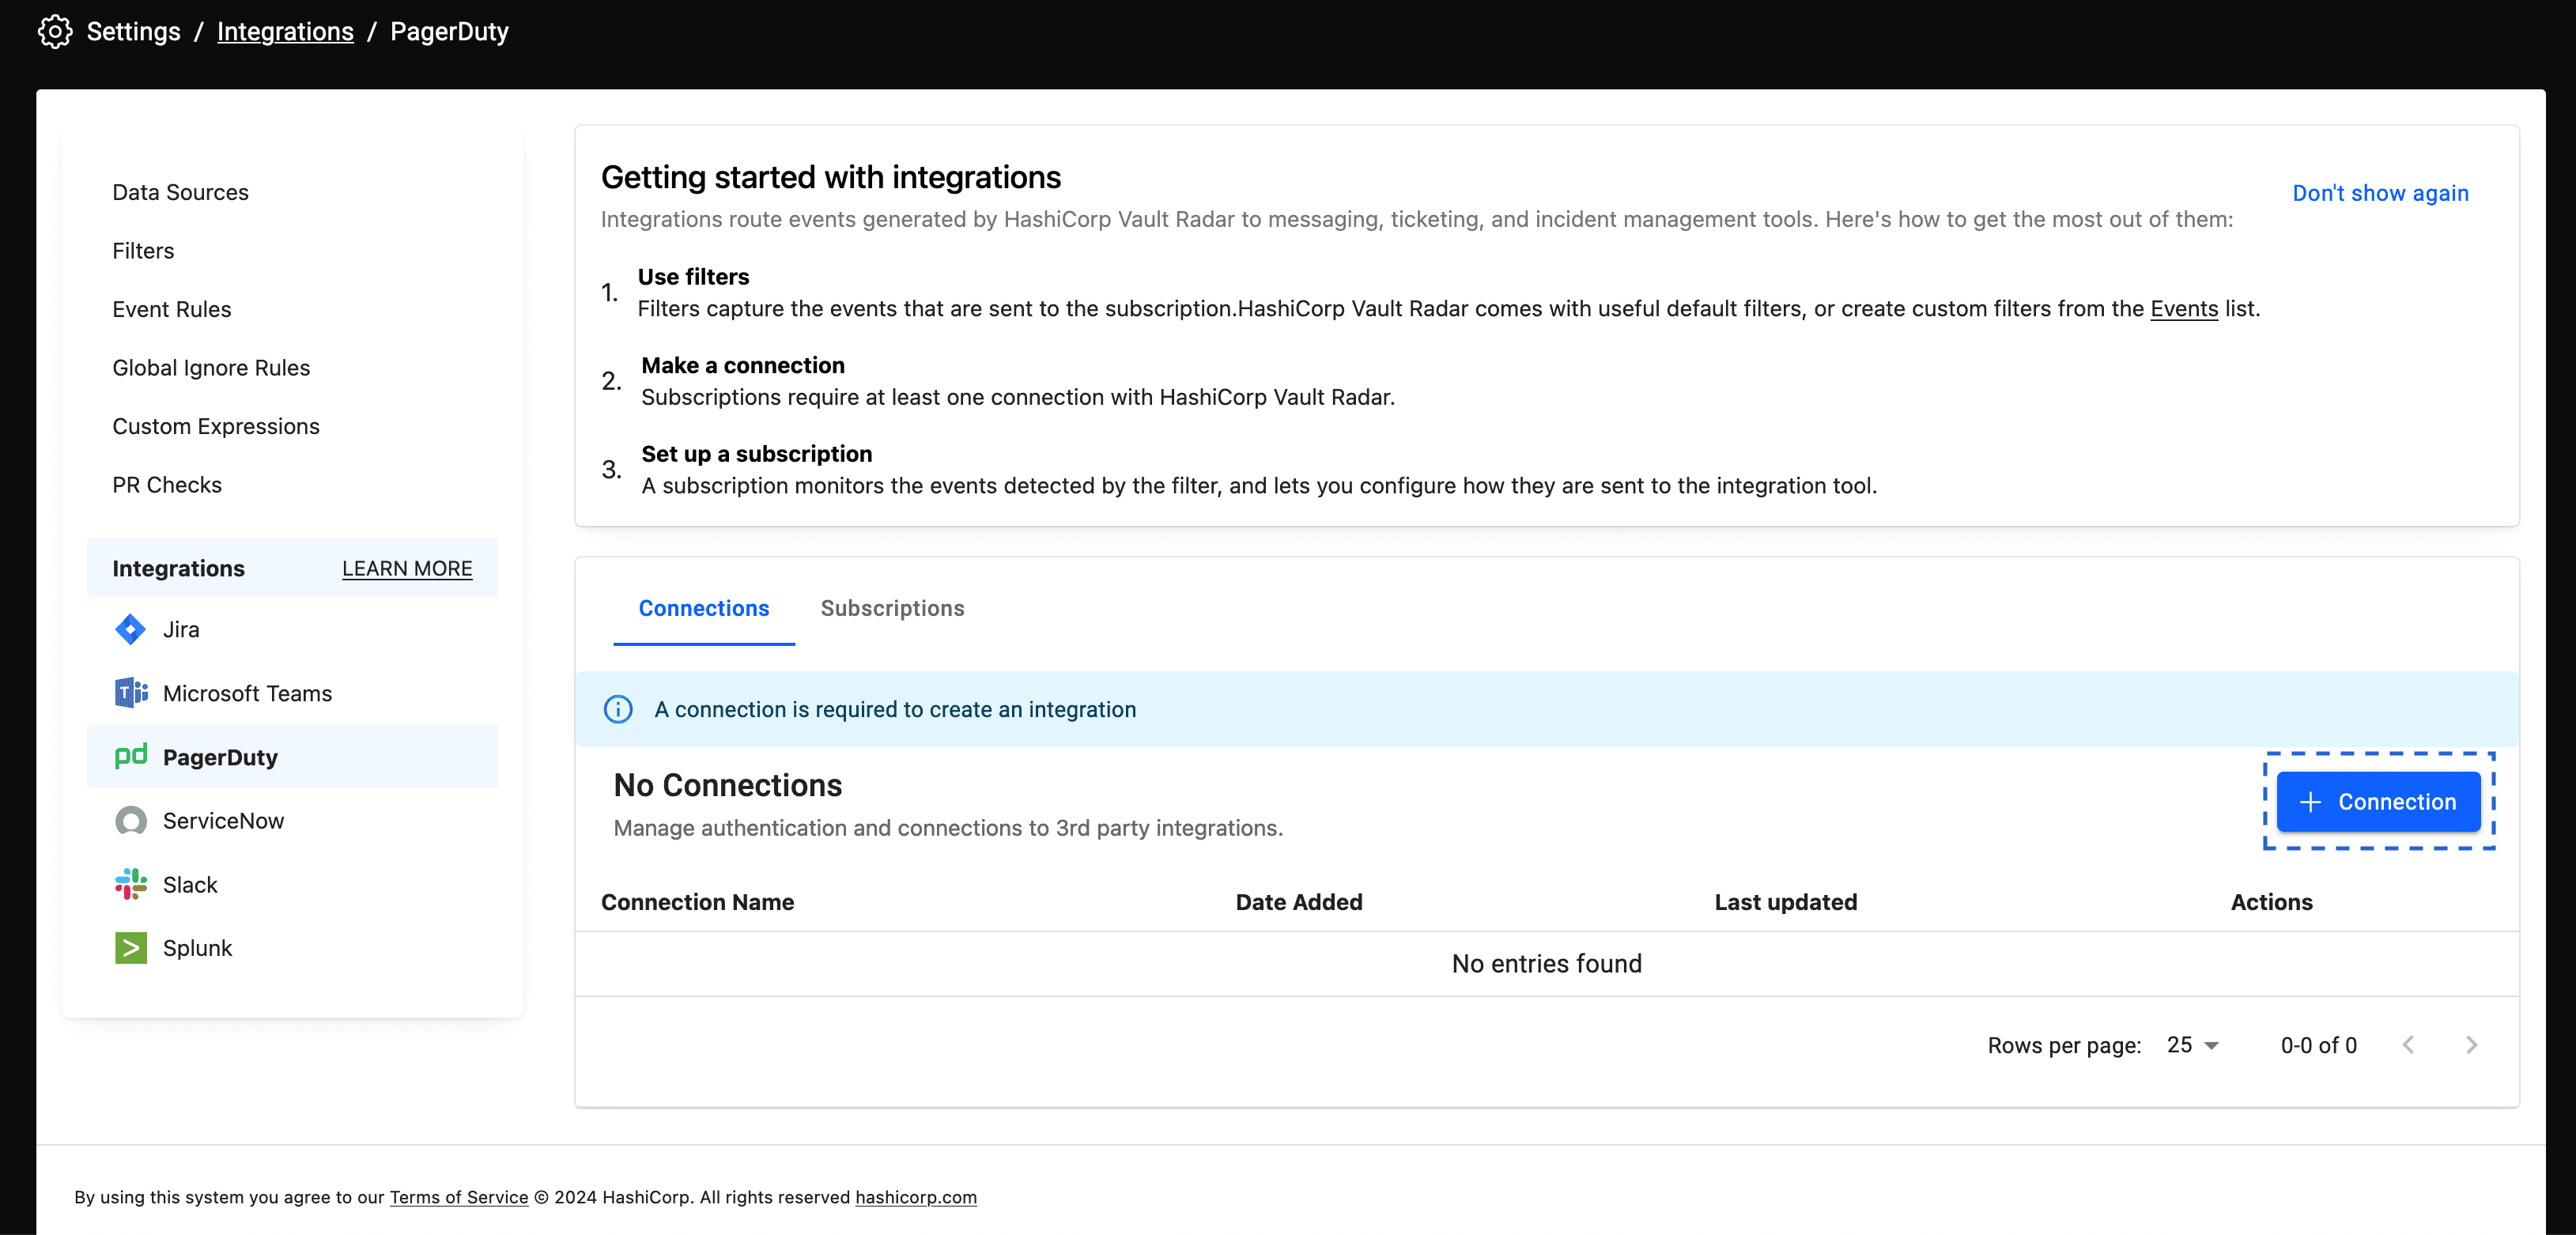This screenshot has width=2576, height=1235.
Task: Click the + Connection button
Action: pyautogui.click(x=2378, y=802)
